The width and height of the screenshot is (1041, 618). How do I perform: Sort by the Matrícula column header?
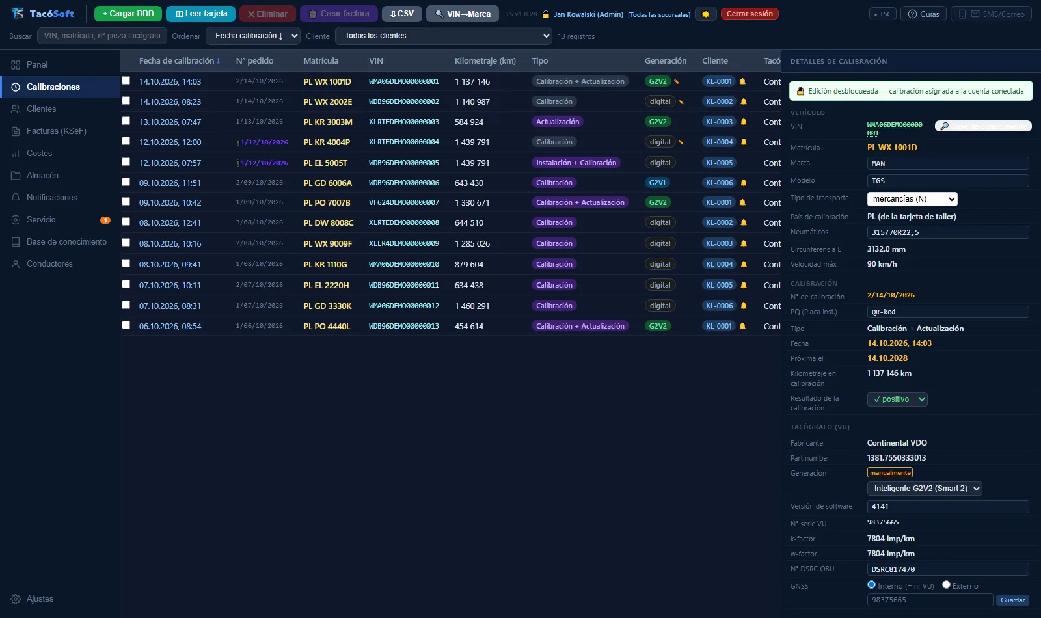click(321, 61)
